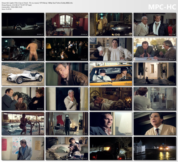Open the couple beside dark car thumbnail
The width and height of the screenshot is (178, 162).
click(x=111, y=24)
